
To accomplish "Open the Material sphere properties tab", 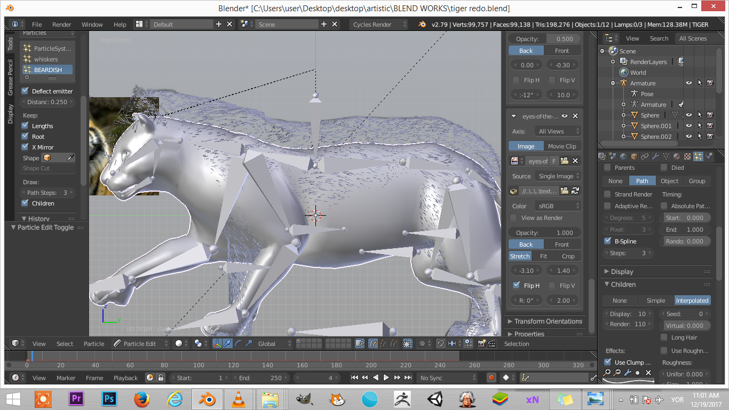I will 677,156.
